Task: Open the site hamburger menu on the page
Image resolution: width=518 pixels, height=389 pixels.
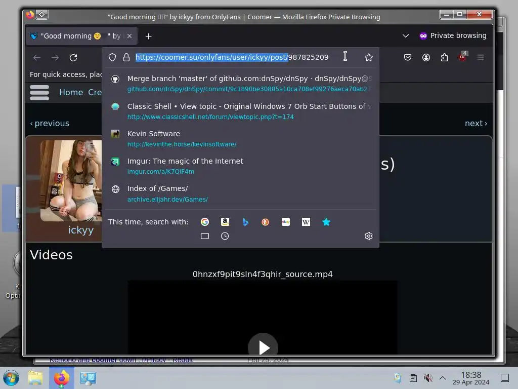Action: (x=39, y=93)
